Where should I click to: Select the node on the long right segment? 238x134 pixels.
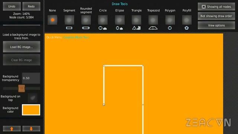click(143, 105)
